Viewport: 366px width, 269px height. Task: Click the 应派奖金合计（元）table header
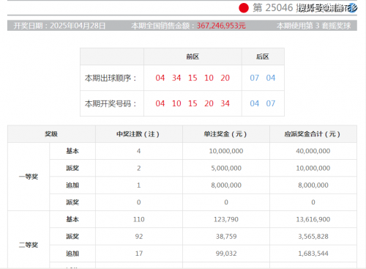pyautogui.click(x=313, y=134)
